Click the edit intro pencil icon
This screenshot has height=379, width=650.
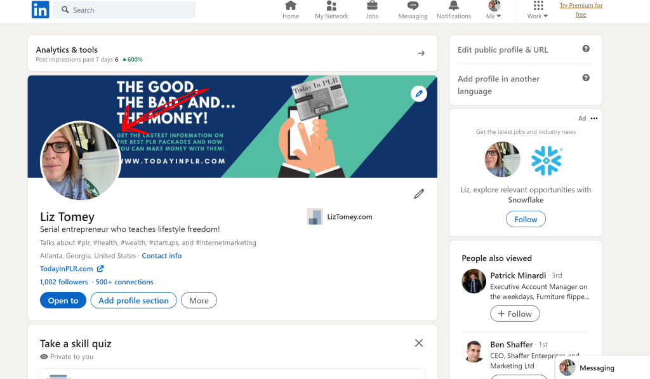[x=419, y=194]
